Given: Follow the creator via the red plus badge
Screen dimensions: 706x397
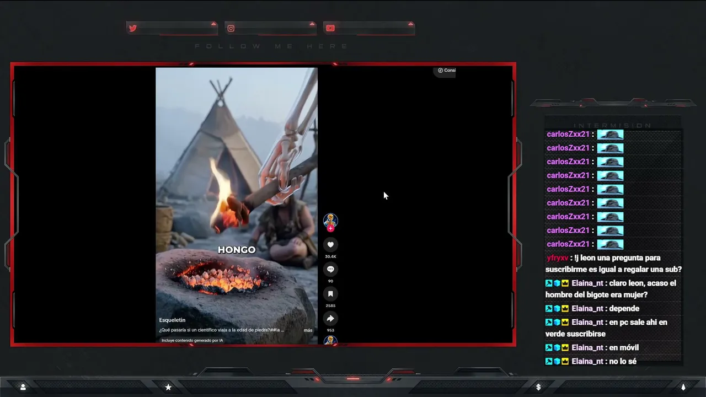Looking at the screenshot, I should pos(330,228).
